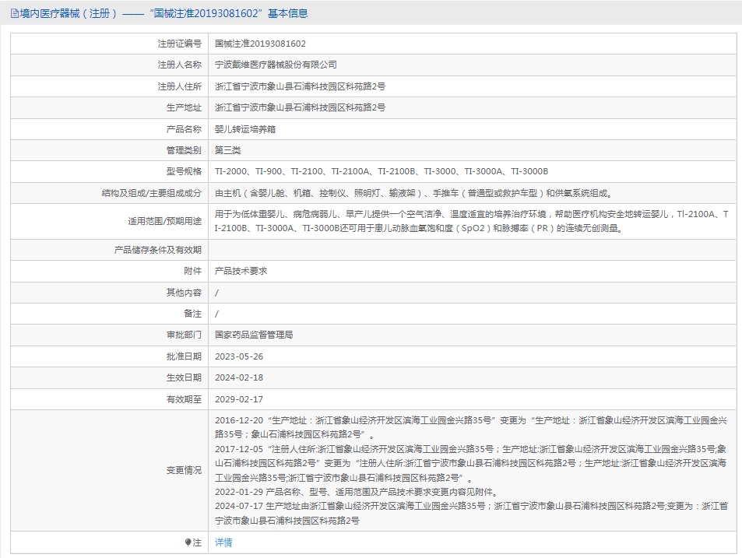Select the address in the 注册人住所 row
Image resolution: width=742 pixels, height=558 pixels.
click(x=300, y=86)
